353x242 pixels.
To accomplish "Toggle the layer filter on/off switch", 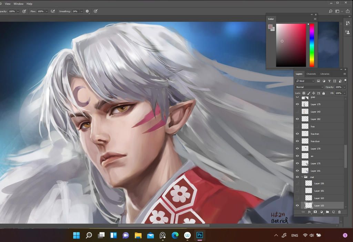I will point(345,81).
